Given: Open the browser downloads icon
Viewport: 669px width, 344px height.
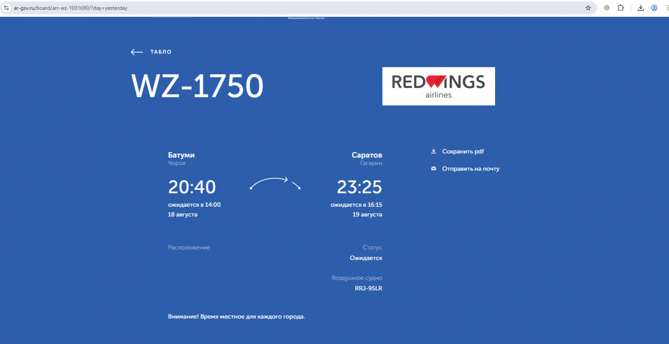Looking at the screenshot, I should tap(640, 8).
